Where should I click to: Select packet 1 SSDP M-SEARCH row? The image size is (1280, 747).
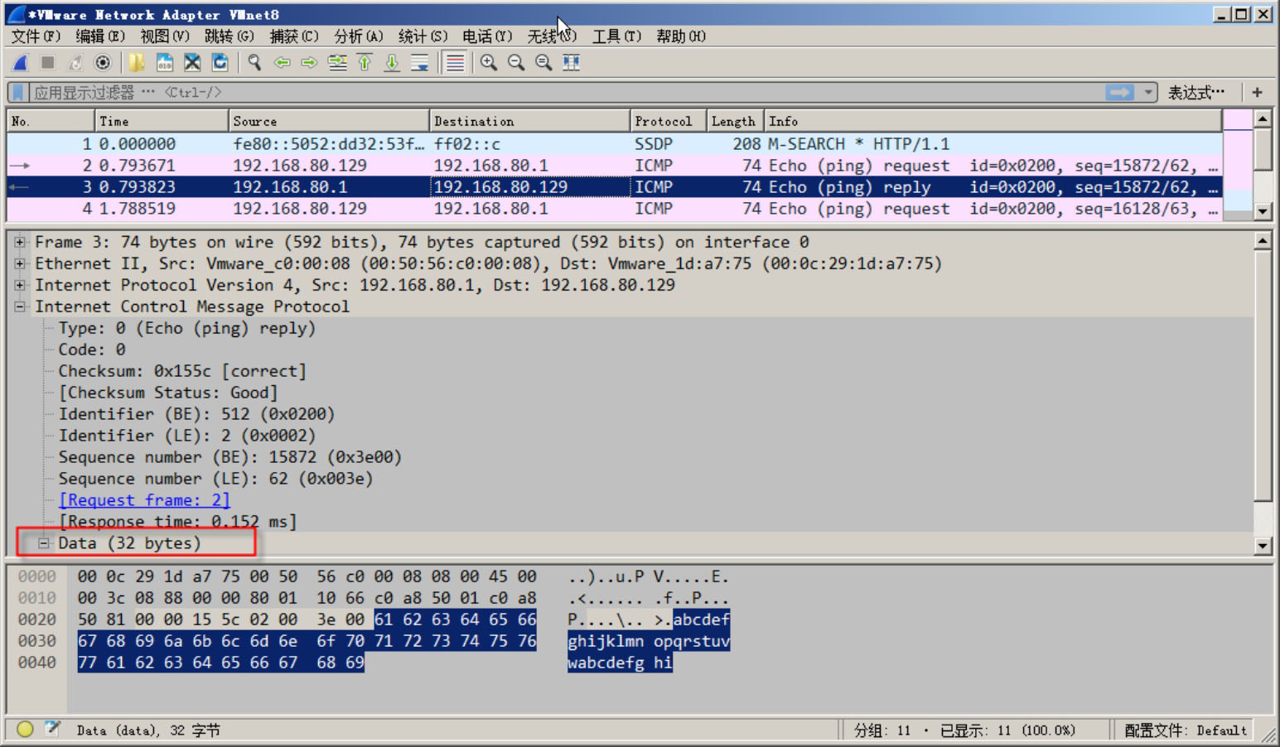point(615,144)
